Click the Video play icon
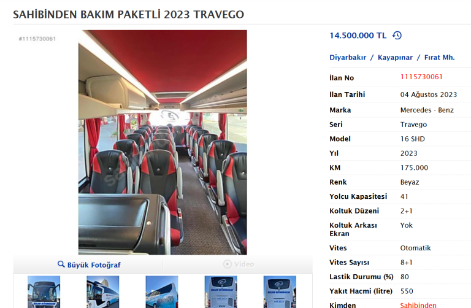 (228, 264)
